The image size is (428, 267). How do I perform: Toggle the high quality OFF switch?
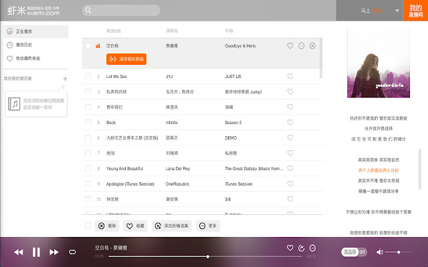(354, 252)
